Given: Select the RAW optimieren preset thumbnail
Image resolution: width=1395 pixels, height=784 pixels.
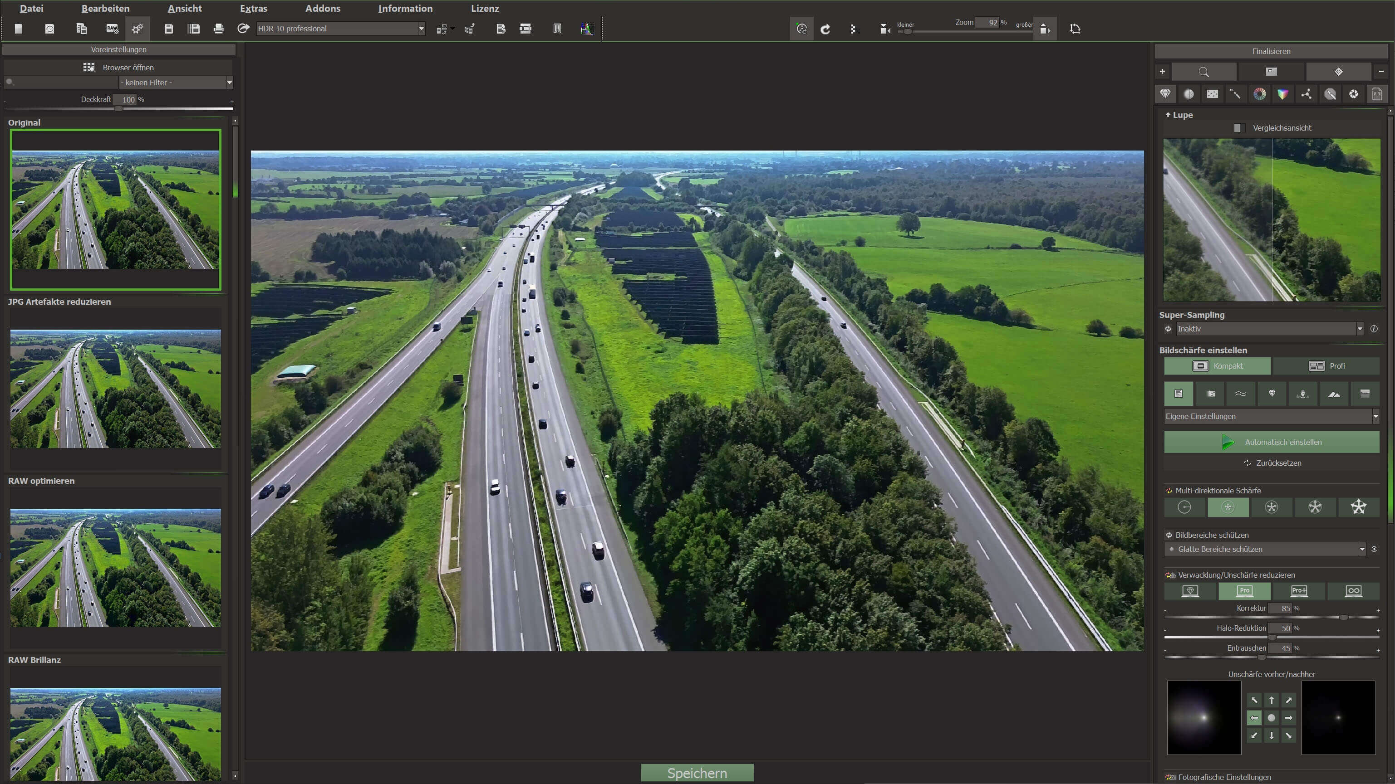Looking at the screenshot, I should coord(115,567).
